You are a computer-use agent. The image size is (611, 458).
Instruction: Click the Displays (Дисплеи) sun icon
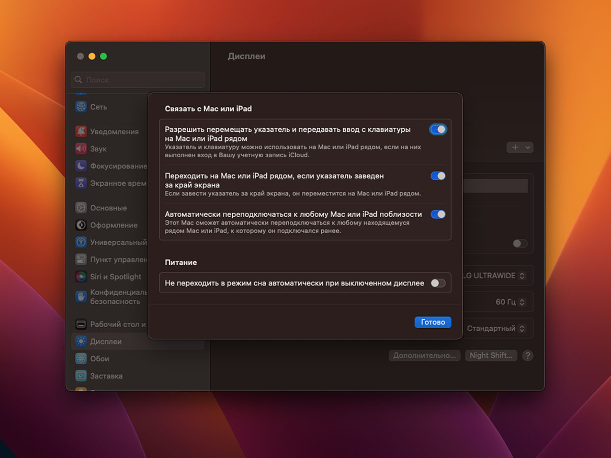pyautogui.click(x=81, y=341)
